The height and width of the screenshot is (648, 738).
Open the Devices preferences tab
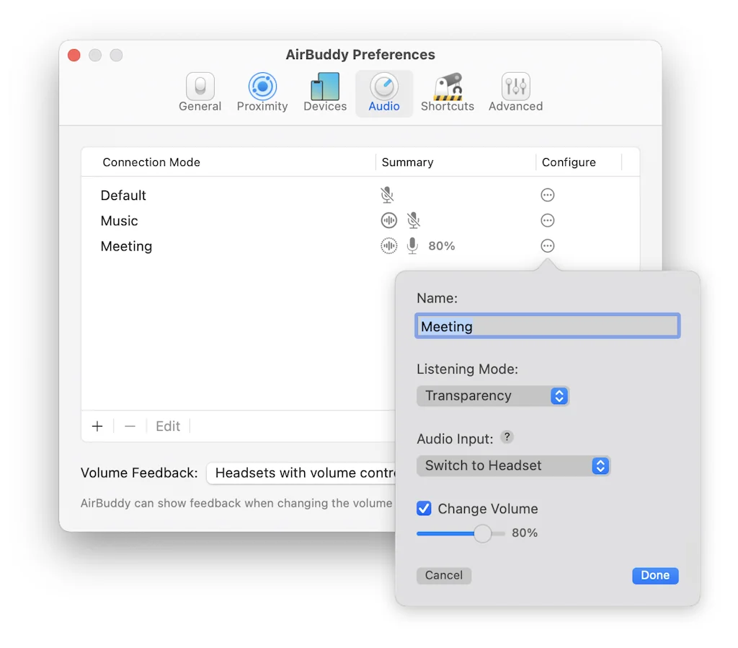coord(325,93)
